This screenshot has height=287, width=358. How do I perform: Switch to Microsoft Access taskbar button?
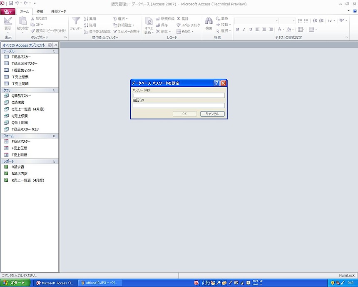pyautogui.click(x=55, y=283)
